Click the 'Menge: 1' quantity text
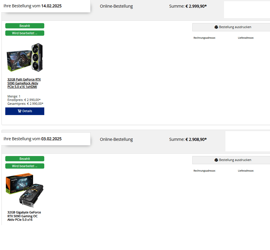The width and height of the screenshot is (270, 250). 14,96
